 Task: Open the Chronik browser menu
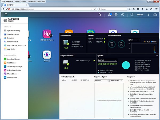tap(24, 1)
